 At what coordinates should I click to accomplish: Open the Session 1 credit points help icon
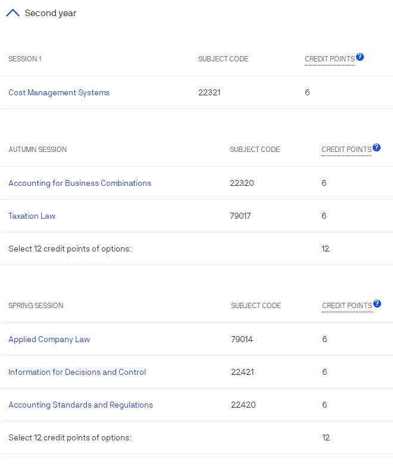tap(360, 57)
